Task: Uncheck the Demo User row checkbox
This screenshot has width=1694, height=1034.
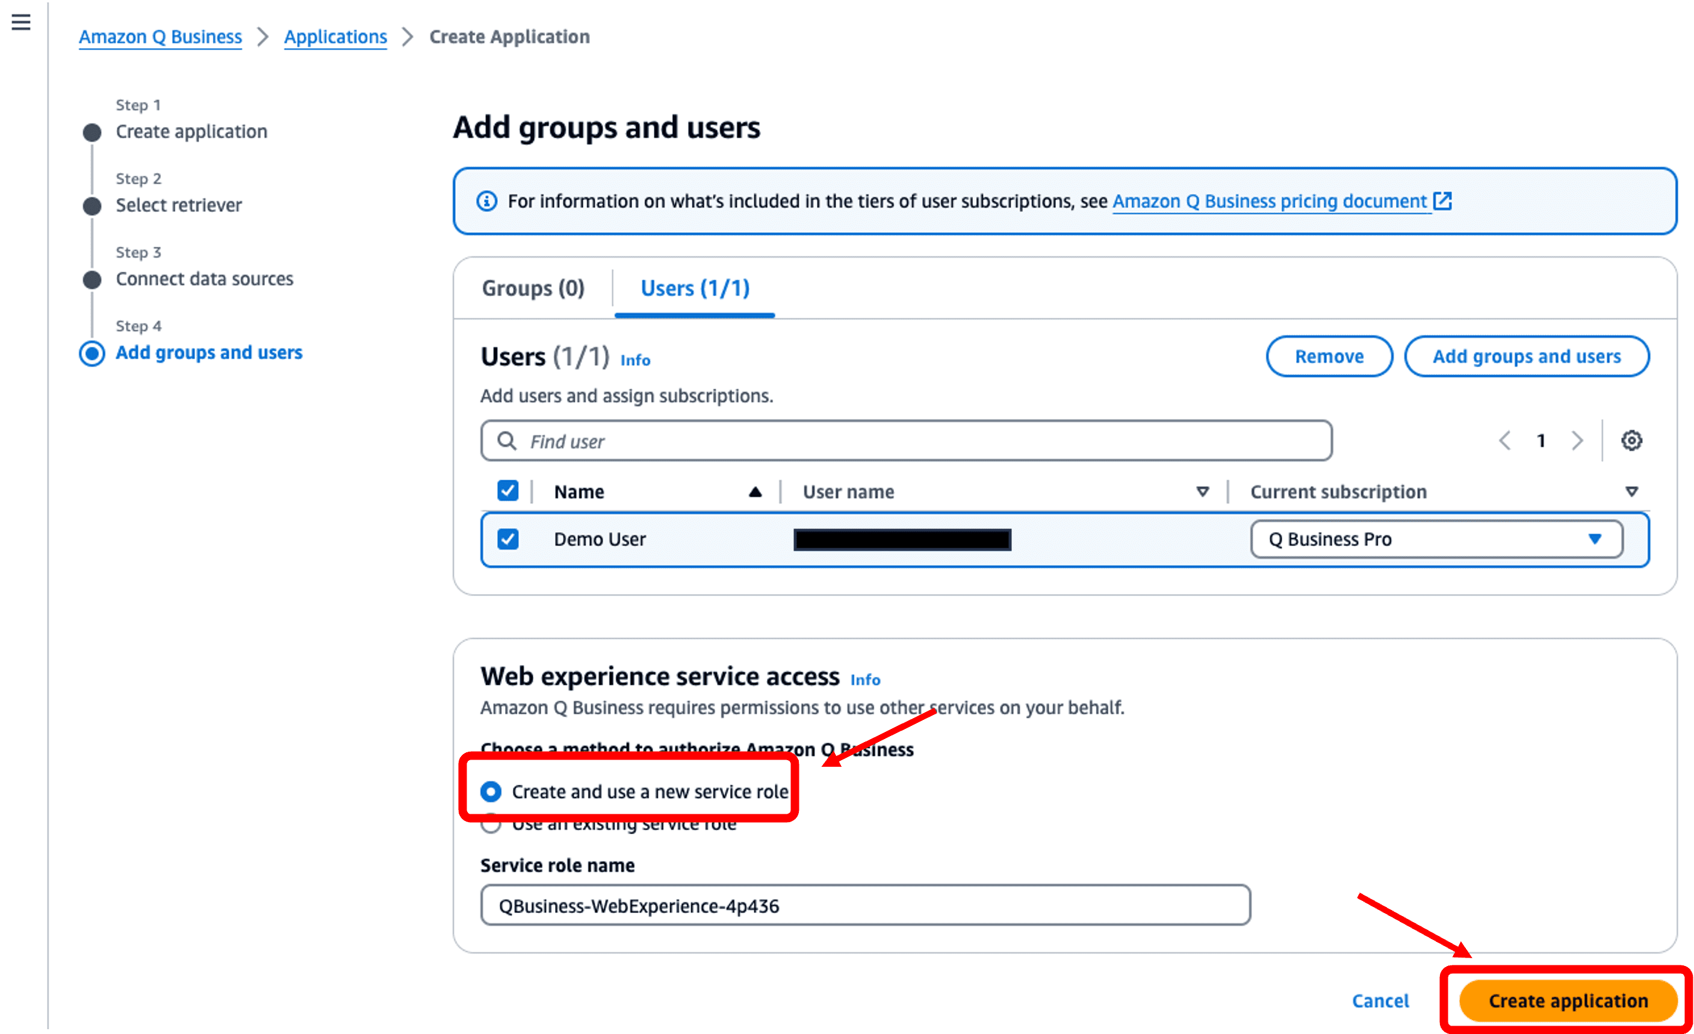Action: point(507,539)
